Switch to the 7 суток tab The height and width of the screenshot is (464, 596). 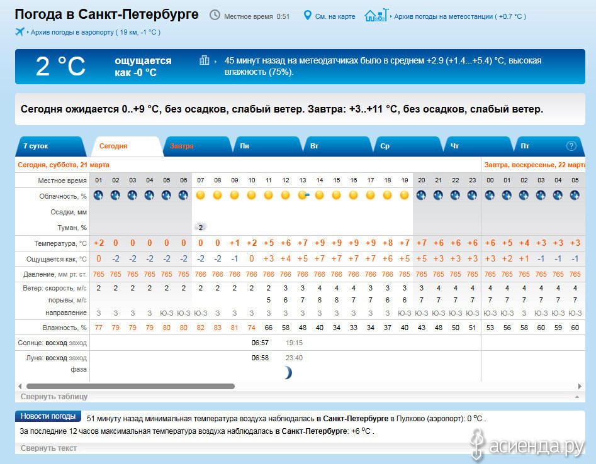(35, 146)
